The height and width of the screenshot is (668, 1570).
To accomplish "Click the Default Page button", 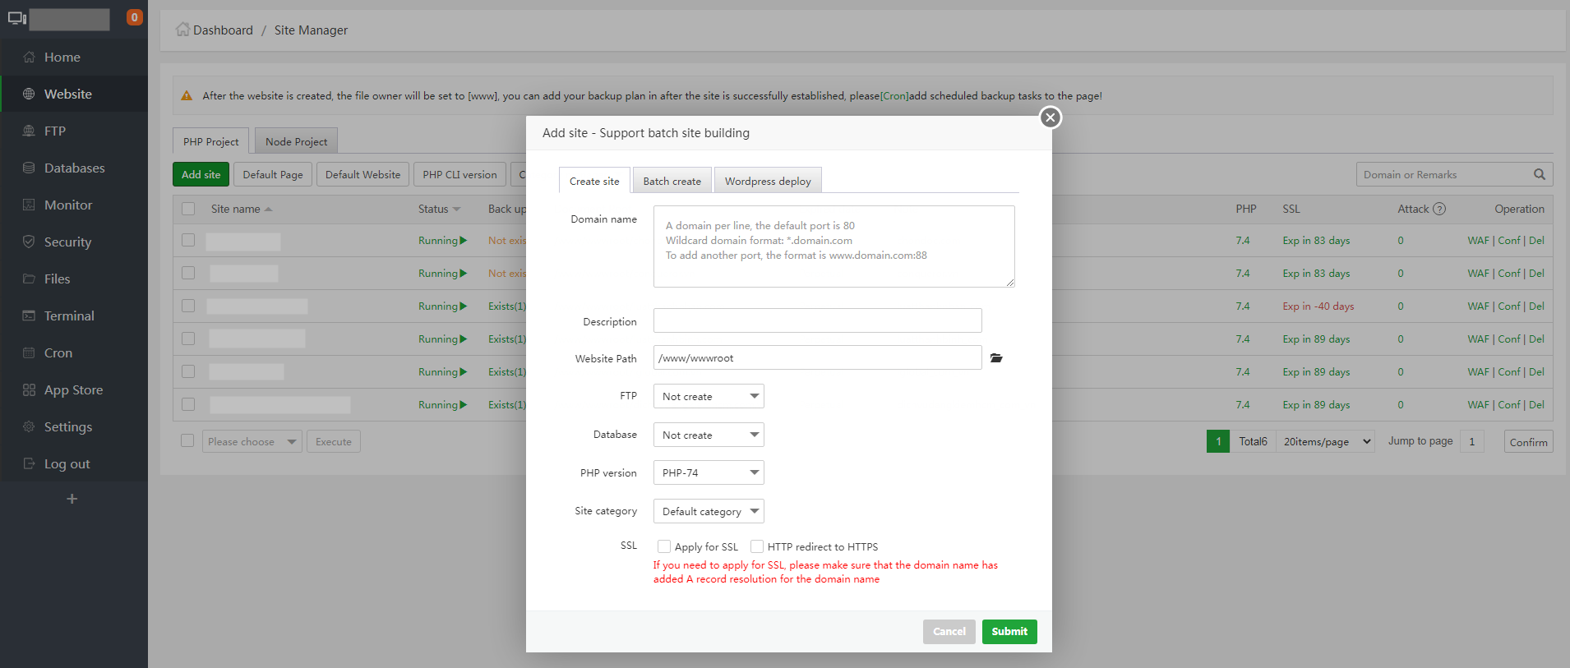I will [273, 174].
